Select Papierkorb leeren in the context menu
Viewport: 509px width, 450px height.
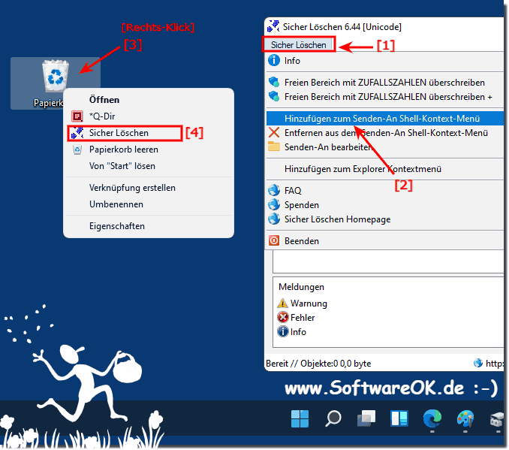pyautogui.click(x=149, y=149)
